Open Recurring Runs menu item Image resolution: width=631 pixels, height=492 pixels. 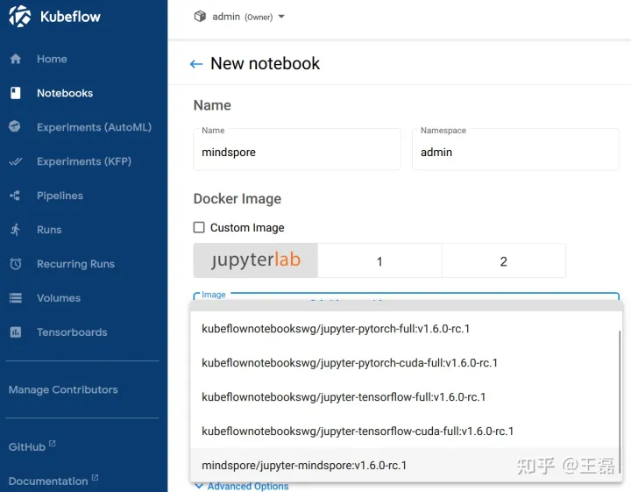75,264
